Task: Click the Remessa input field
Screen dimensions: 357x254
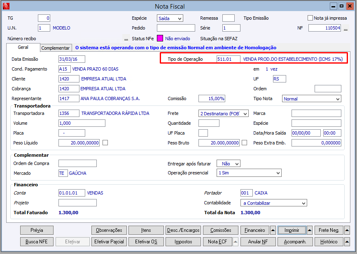Action: click(x=229, y=18)
